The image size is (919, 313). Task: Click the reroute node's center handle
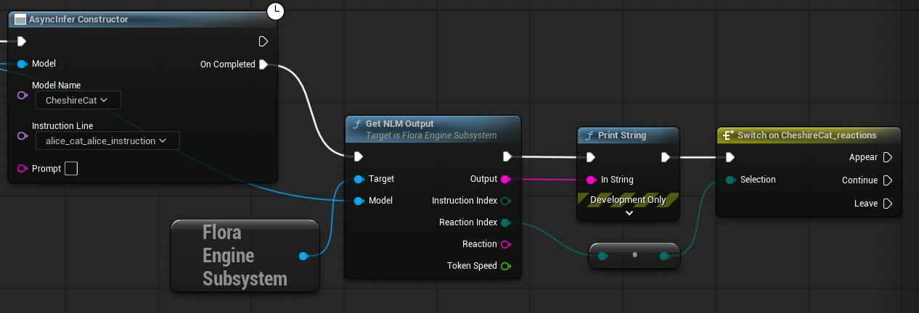pos(635,255)
